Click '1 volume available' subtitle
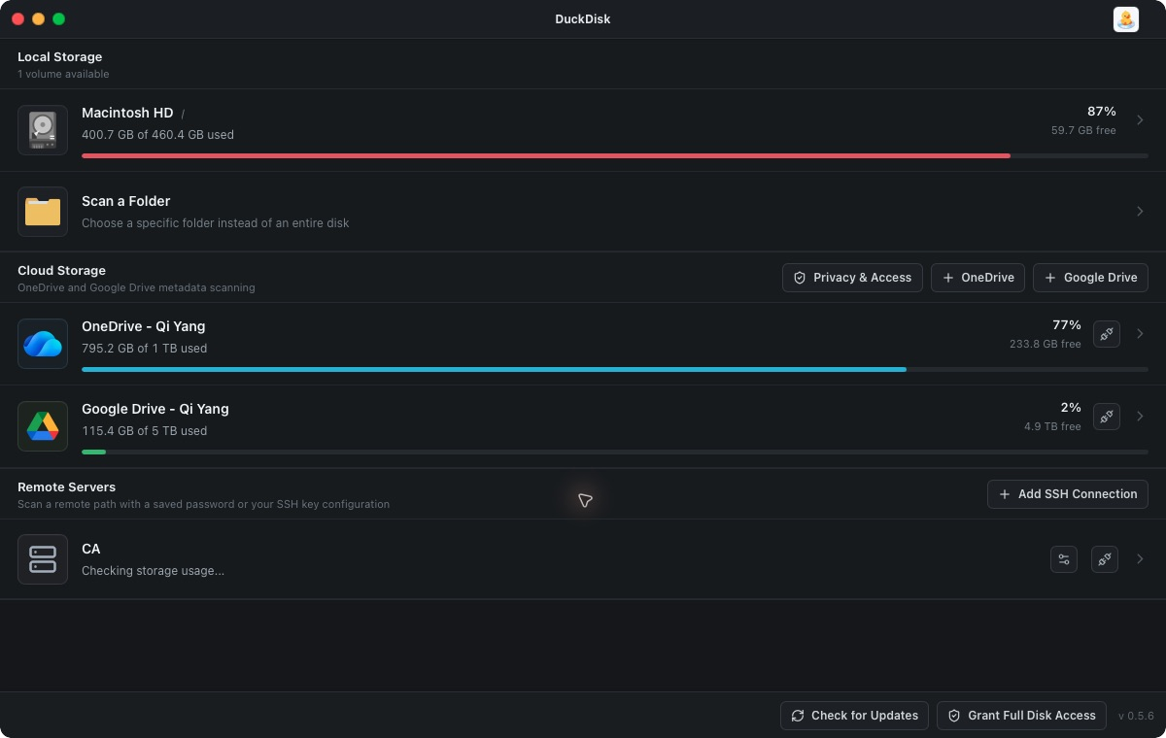This screenshot has height=738, width=1166. (x=63, y=75)
